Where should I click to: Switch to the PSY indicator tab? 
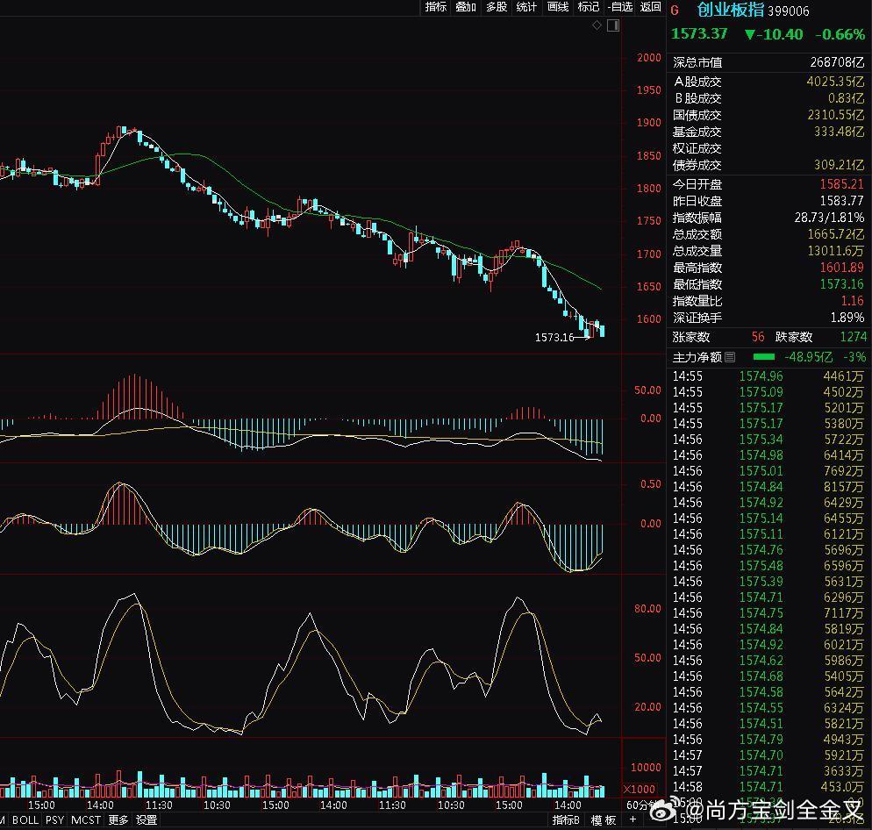click(54, 820)
